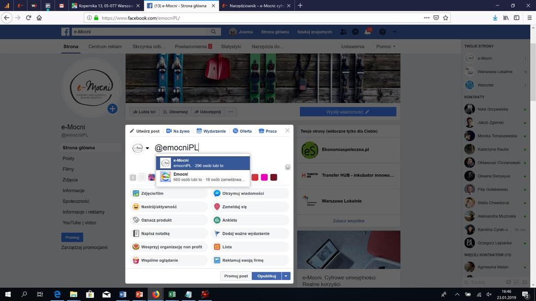536x301 pixels.
Task: Open Excel from the taskbar
Action: click(x=172, y=294)
